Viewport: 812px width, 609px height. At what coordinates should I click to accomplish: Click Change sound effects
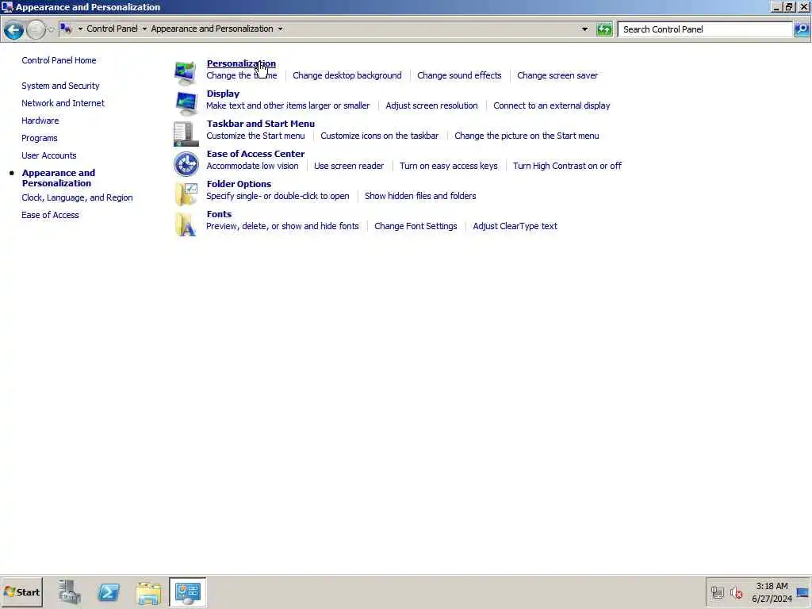[459, 75]
